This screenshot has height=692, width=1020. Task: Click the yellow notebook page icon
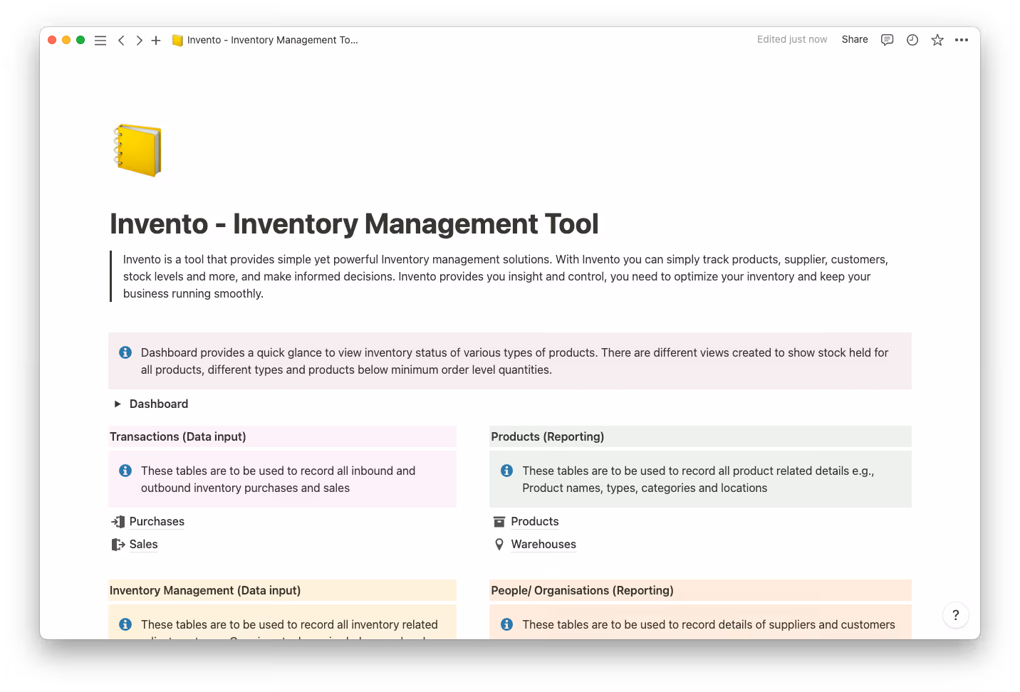click(137, 150)
